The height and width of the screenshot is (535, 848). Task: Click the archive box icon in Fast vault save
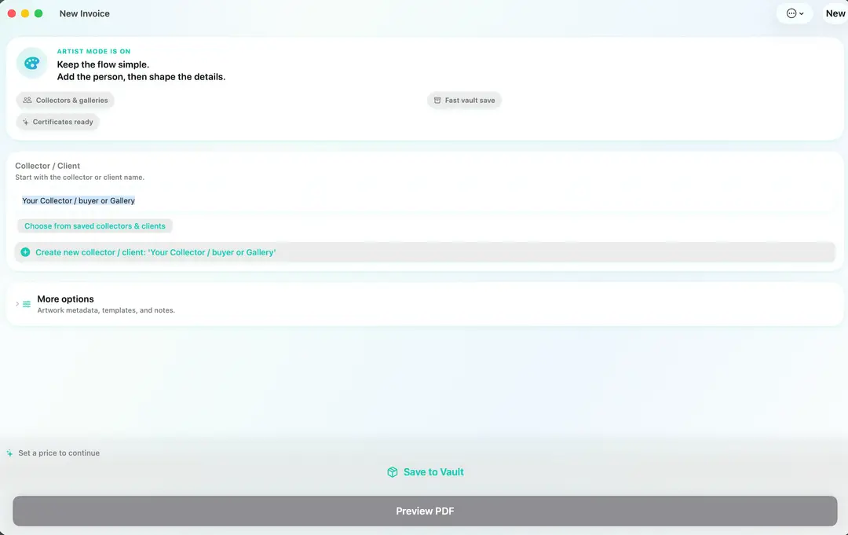437,100
